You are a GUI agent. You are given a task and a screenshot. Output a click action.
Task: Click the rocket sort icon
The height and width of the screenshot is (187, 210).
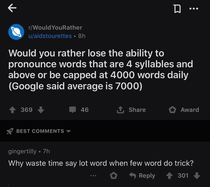10,131
